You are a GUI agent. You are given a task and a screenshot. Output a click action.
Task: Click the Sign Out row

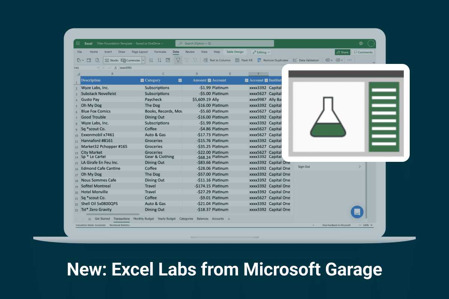[330, 167]
